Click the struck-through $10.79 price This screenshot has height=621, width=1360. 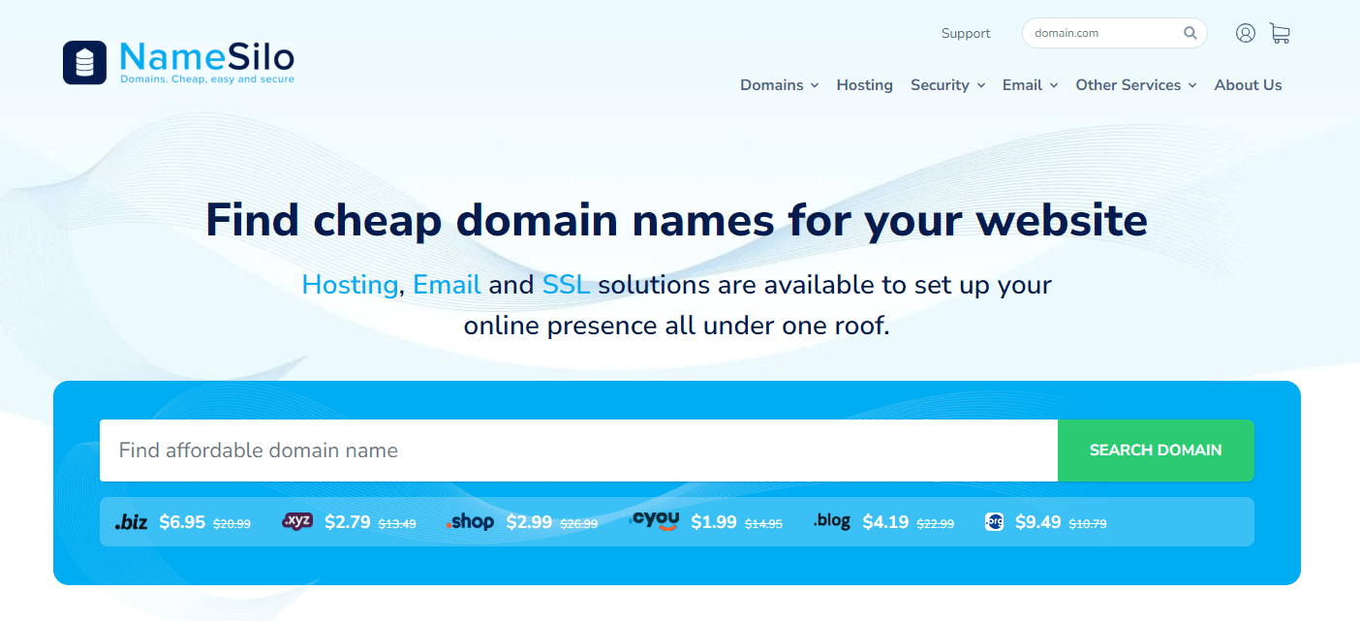point(1088,524)
